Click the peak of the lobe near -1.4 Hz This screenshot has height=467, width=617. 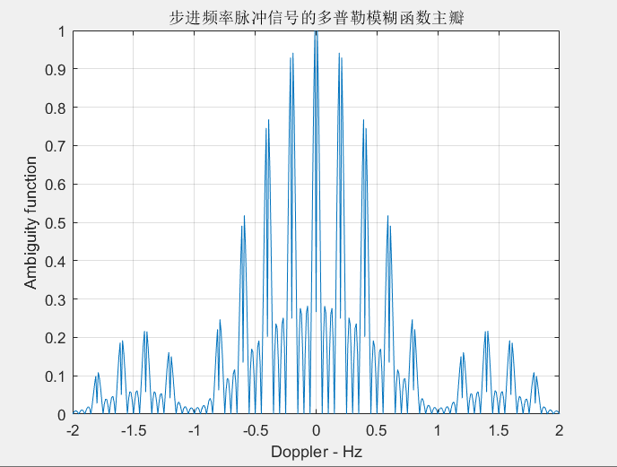[x=145, y=333]
